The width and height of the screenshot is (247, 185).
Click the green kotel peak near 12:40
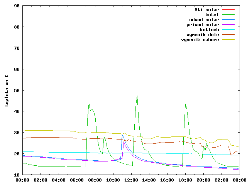[x=137, y=96]
